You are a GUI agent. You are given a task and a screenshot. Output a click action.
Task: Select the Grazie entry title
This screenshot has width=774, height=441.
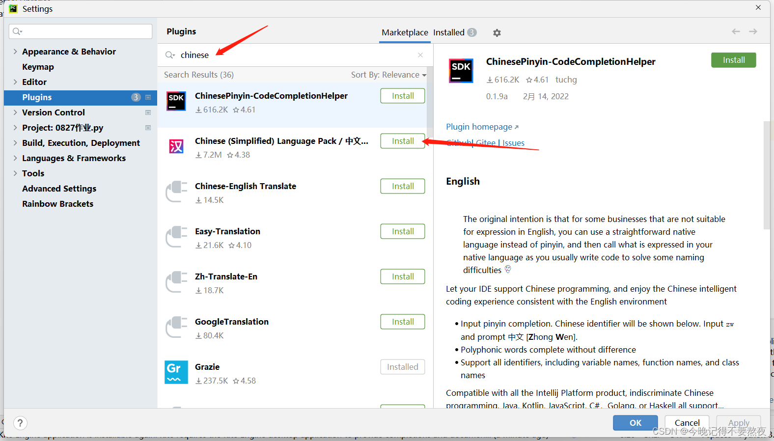[207, 367]
